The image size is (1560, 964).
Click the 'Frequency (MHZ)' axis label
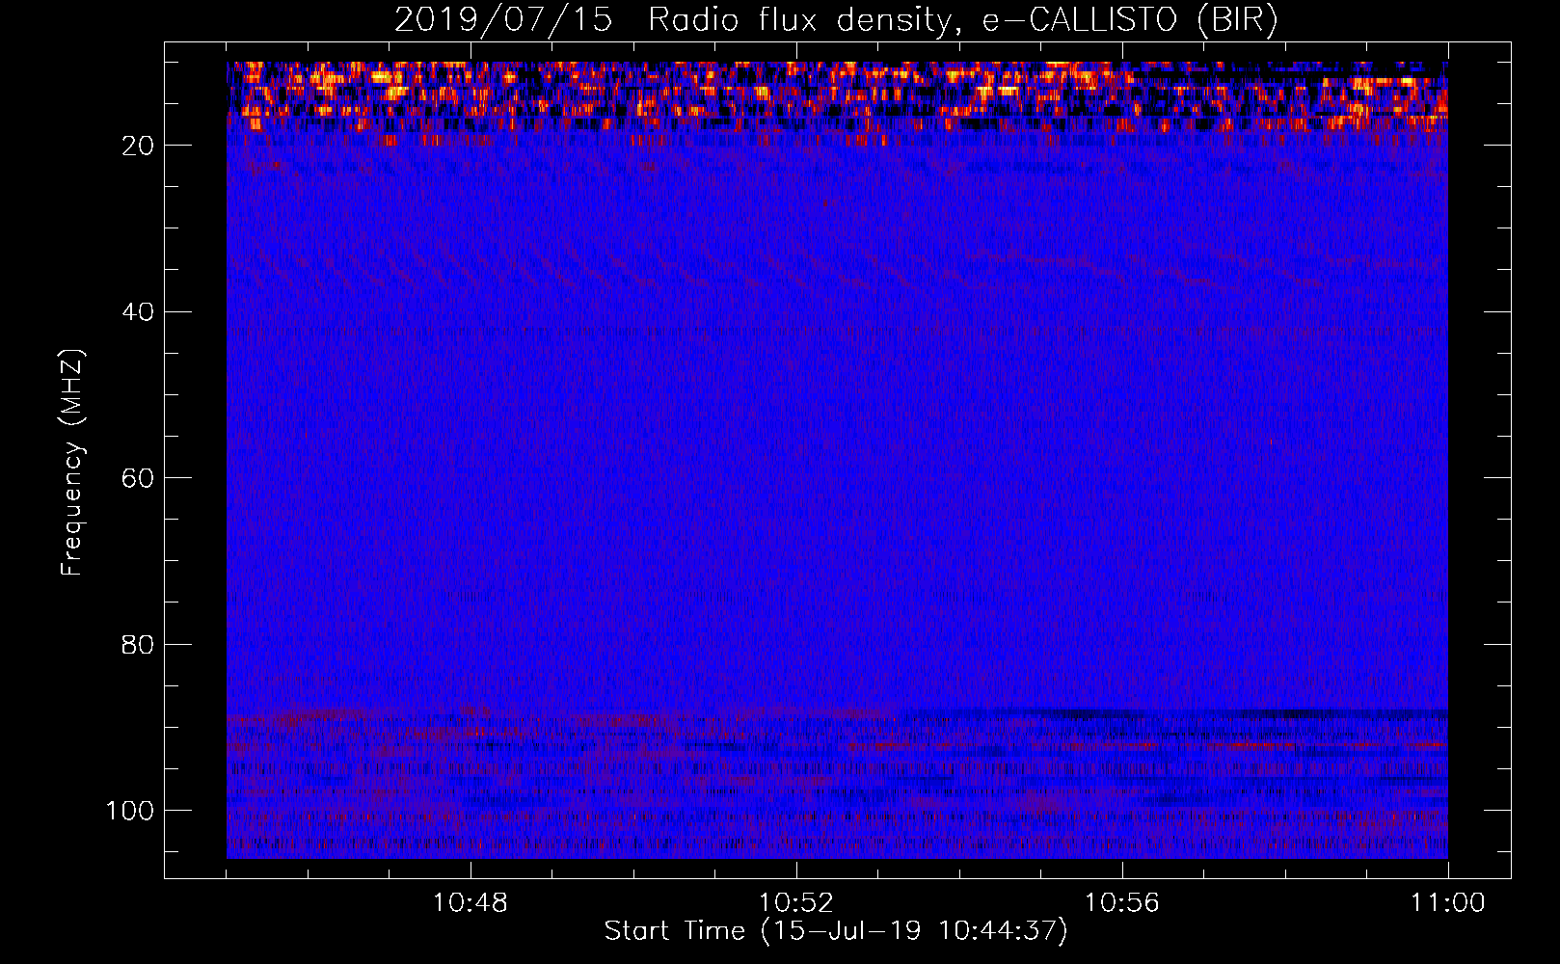click(x=72, y=462)
